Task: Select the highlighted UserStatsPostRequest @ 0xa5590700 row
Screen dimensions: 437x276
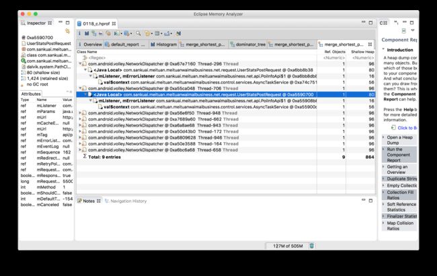Action: pos(226,95)
